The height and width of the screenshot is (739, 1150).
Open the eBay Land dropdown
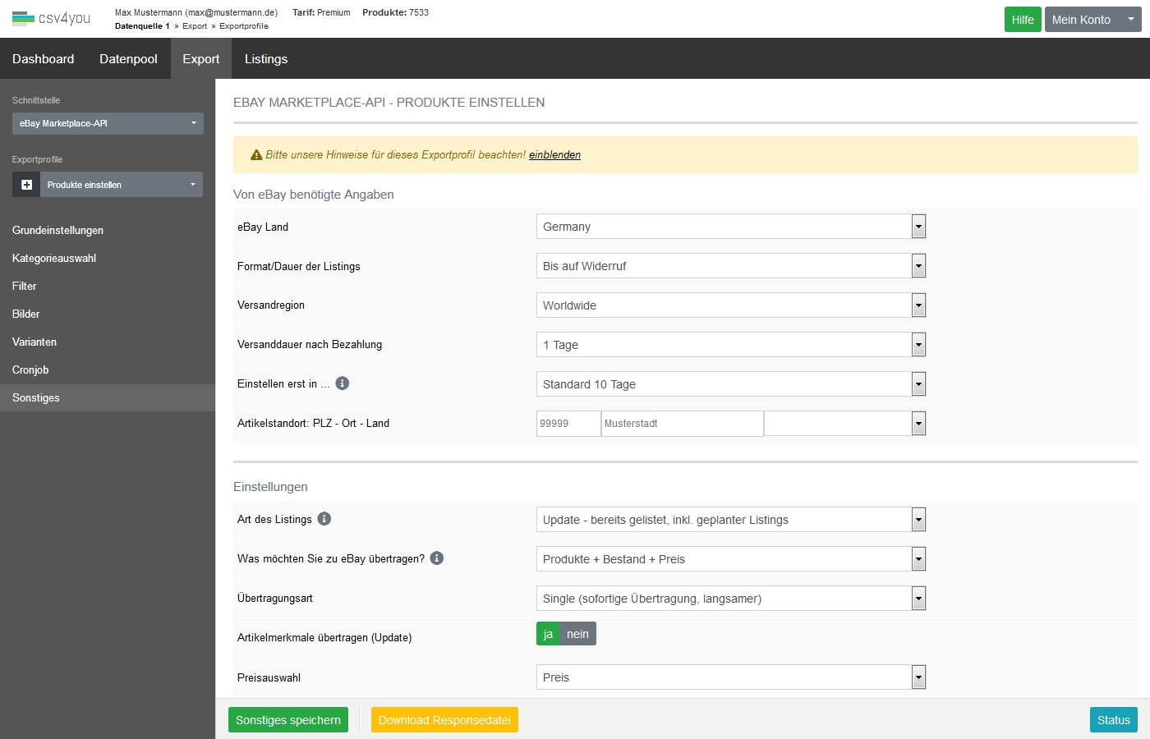(730, 227)
